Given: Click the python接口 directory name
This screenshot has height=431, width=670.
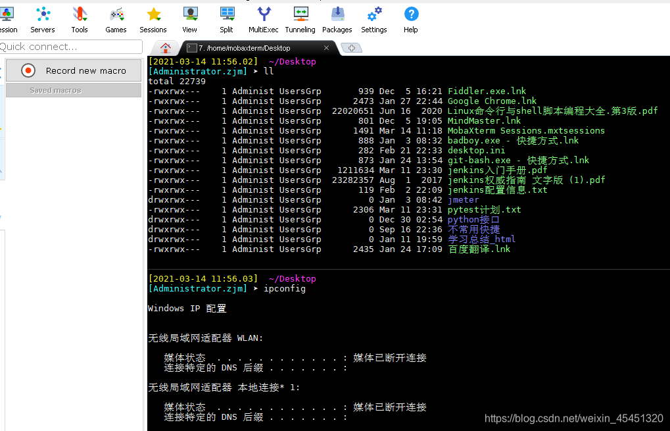Looking at the screenshot, I should coord(473,219).
